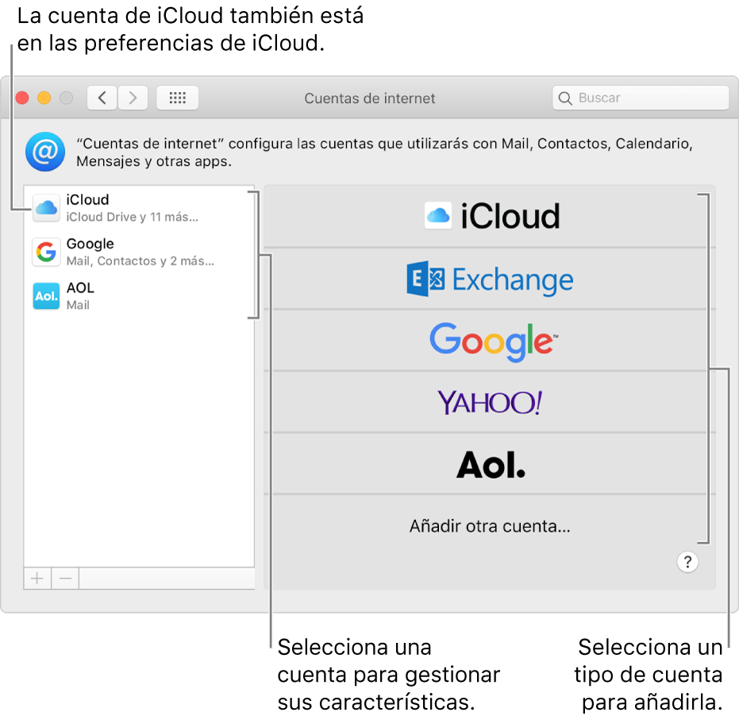Click the magnifying glass search icon

565,98
